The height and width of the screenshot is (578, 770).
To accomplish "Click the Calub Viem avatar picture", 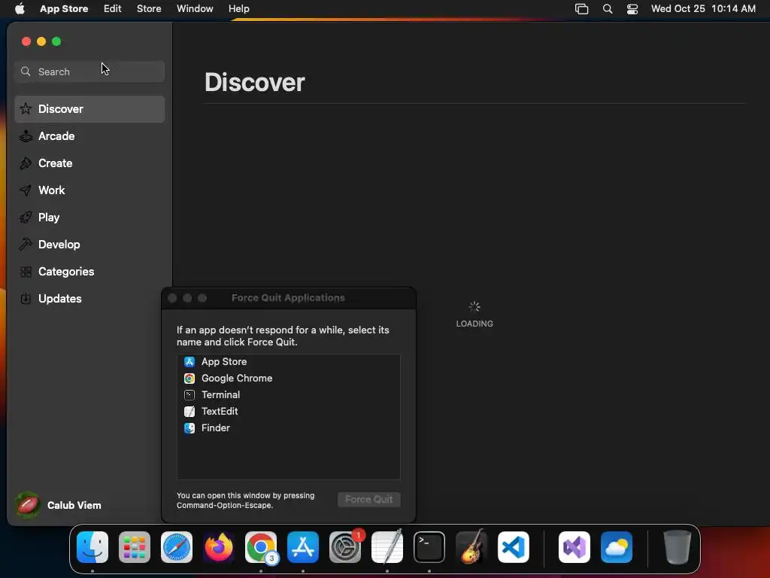I will coord(28,505).
